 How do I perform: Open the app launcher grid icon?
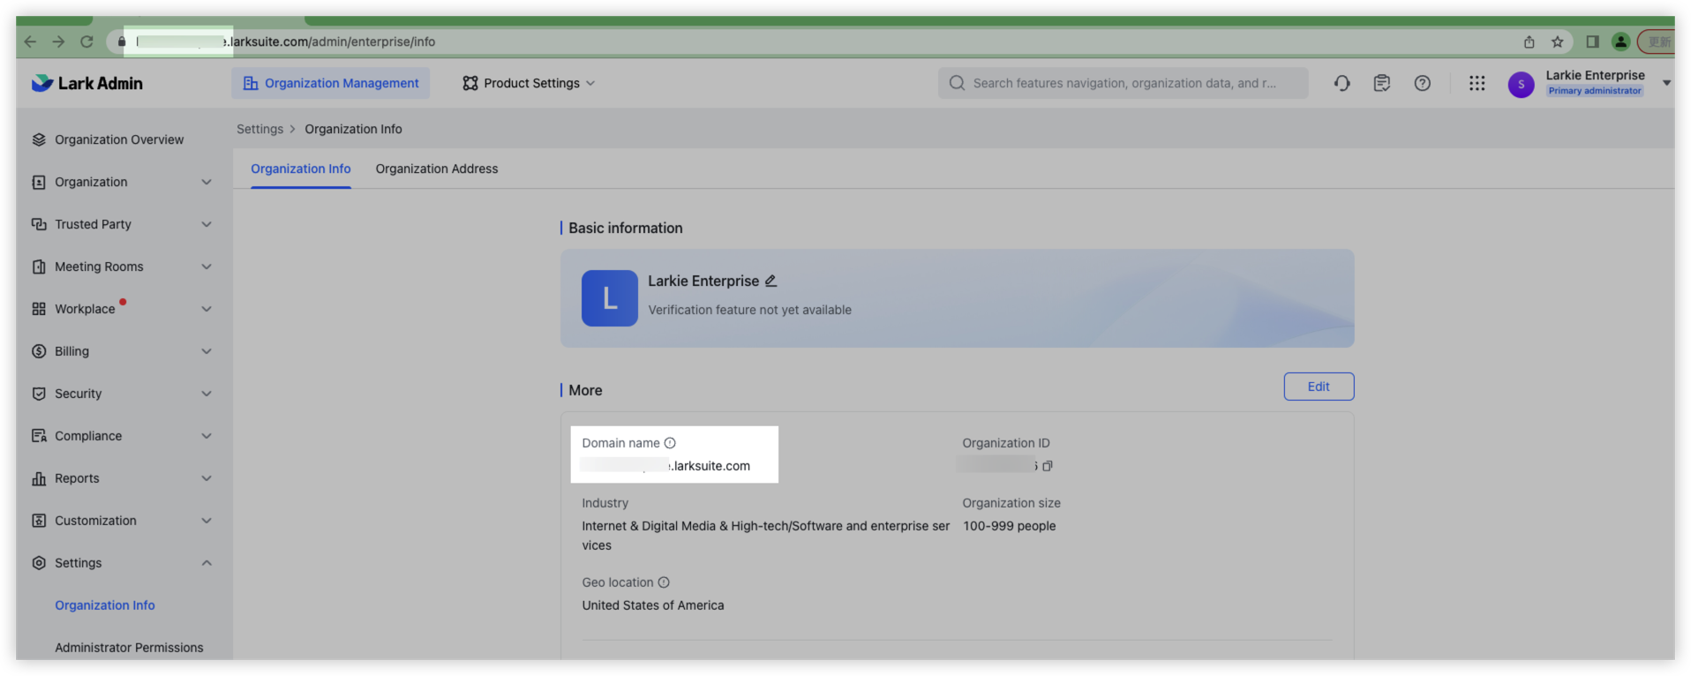(x=1477, y=83)
